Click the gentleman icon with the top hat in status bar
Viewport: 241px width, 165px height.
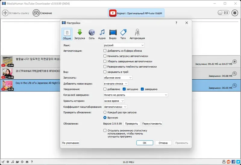click(x=224, y=162)
